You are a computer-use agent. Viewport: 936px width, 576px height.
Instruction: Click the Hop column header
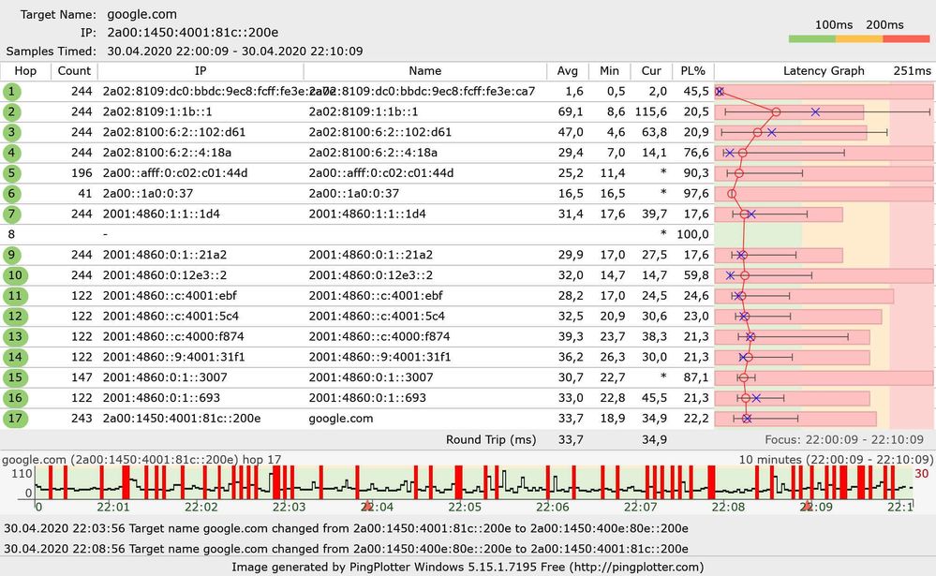point(25,71)
